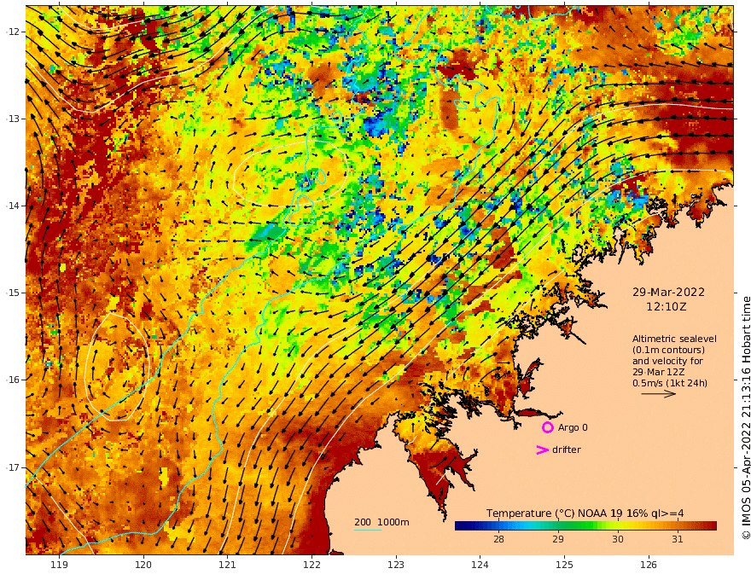Click the longitude axis label 124
751x580 pixels.
point(480,565)
